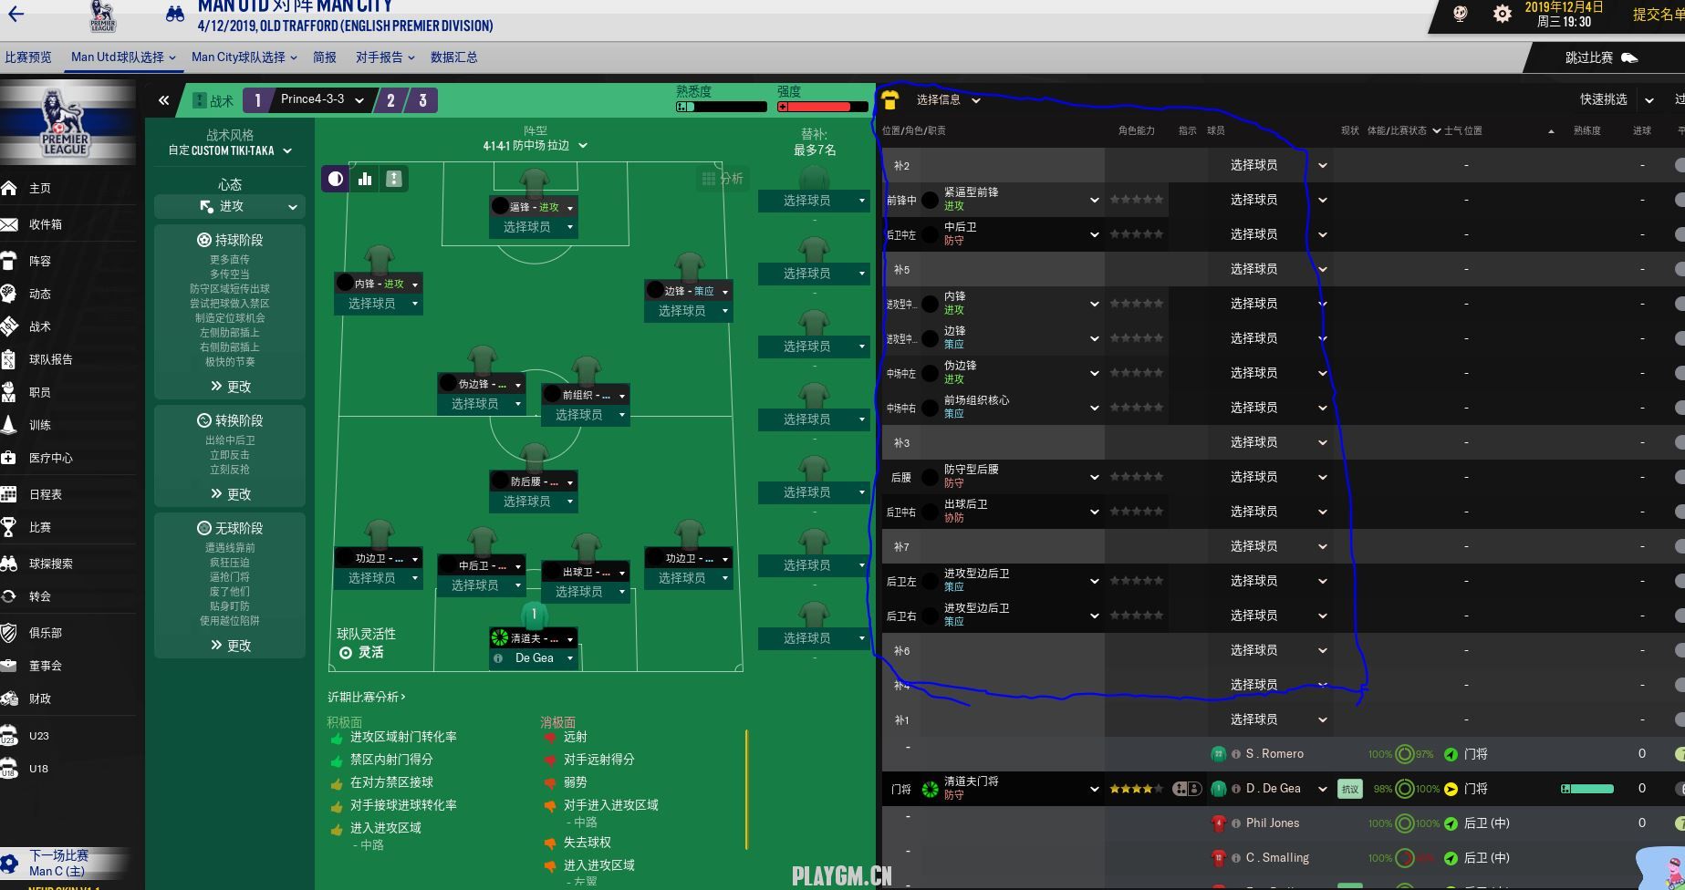Toggle the selection switch on the 后腰 row
This screenshot has width=1685, height=890.
(1680, 478)
